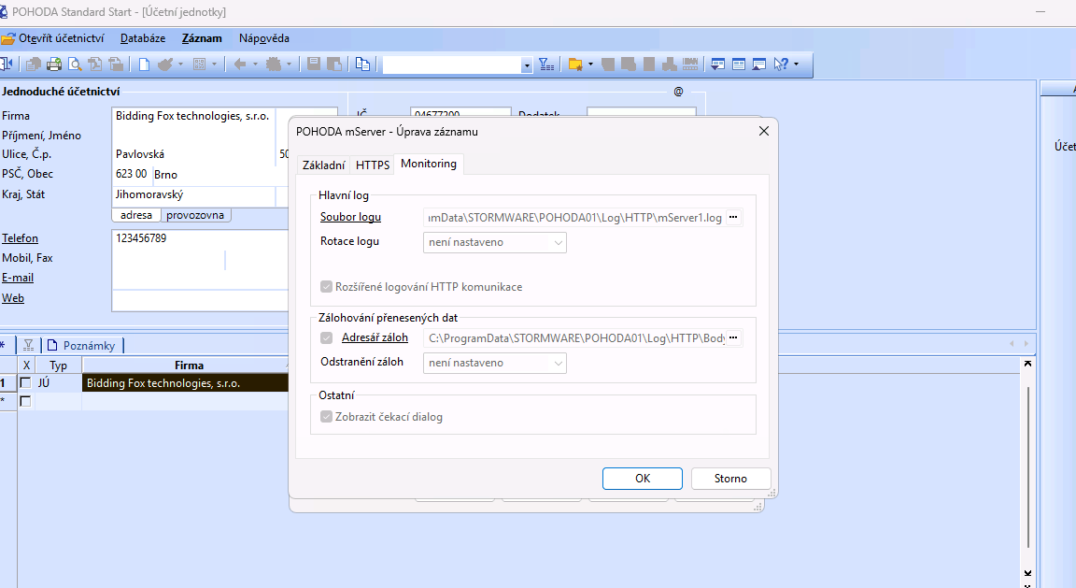Cancel the dialog with Storno
The height and width of the screenshot is (588, 1076).
point(730,479)
